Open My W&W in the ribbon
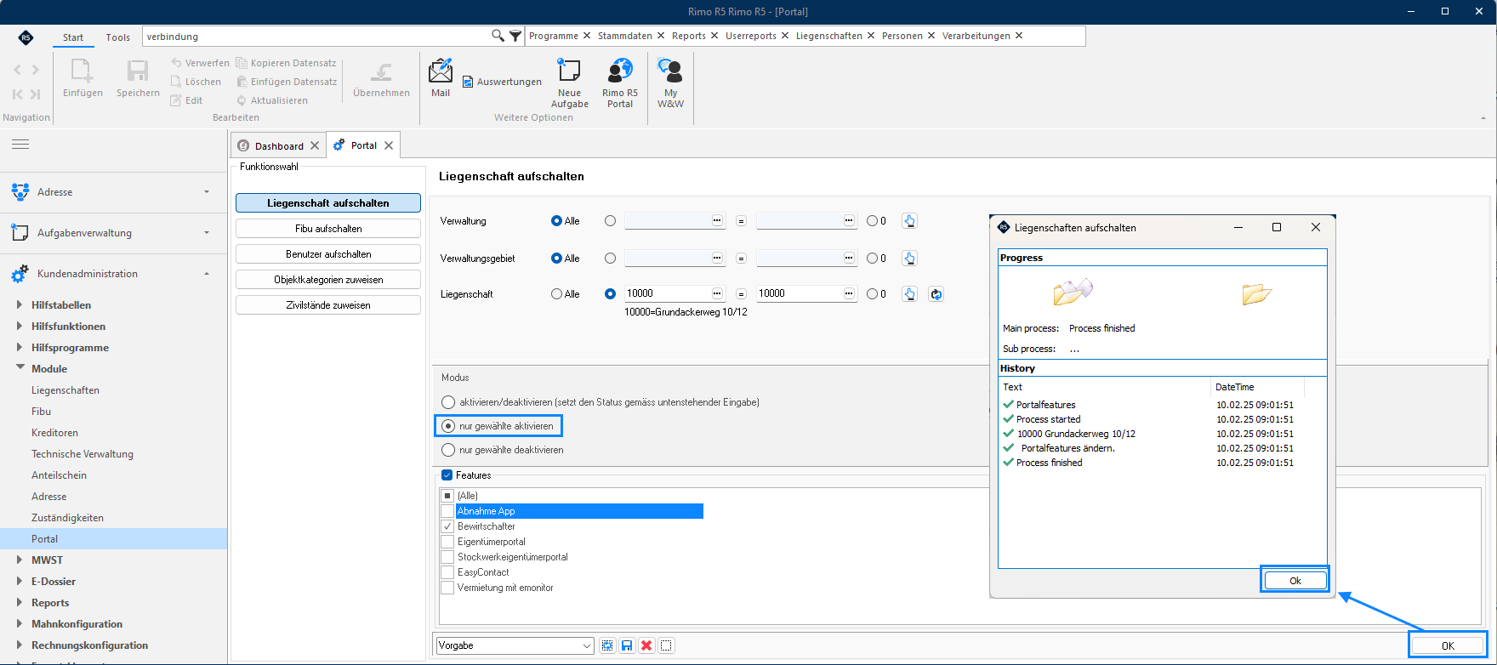 (670, 83)
